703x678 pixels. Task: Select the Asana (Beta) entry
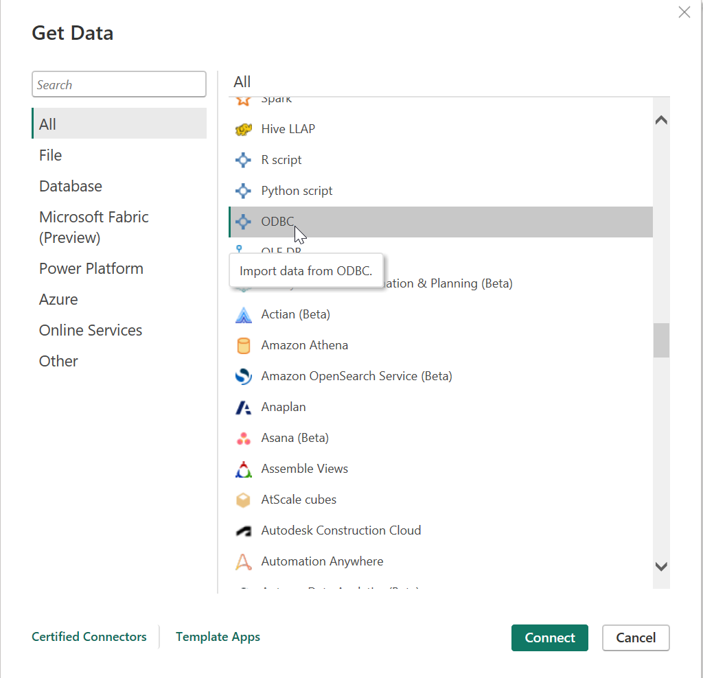(441, 439)
